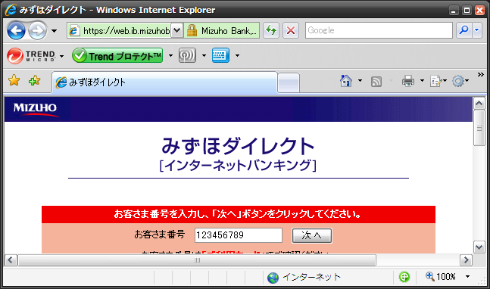Select the みずほダイレクト browser tab
Screen dimensions: 490x289
[x=164, y=82]
